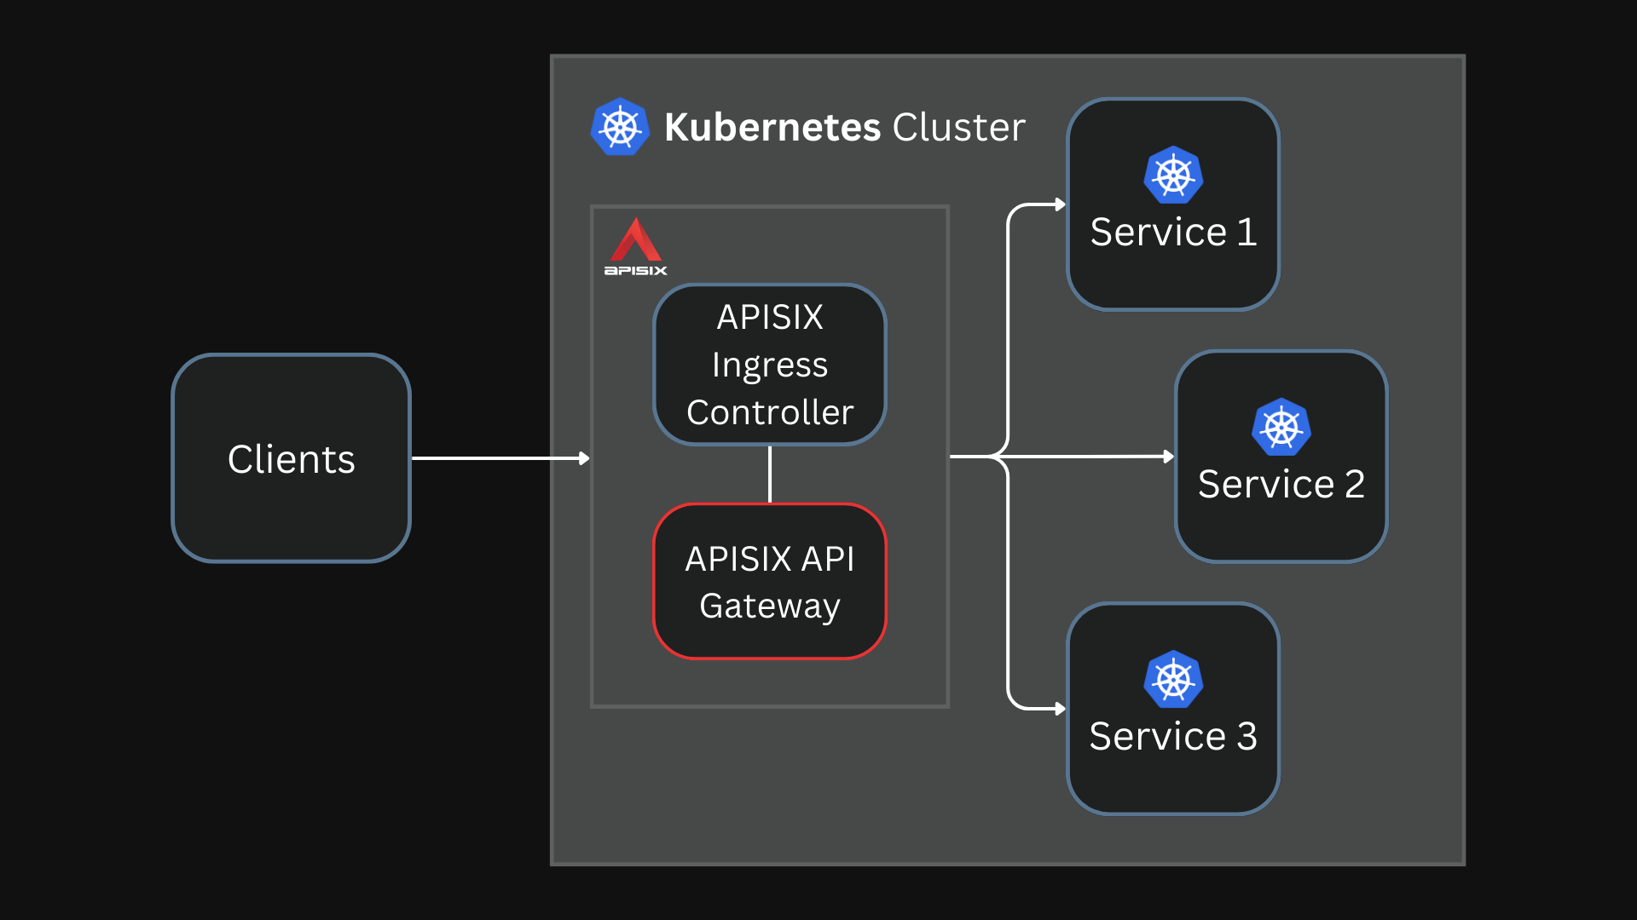This screenshot has width=1637, height=920.
Task: Click the arrow from Clients to the cluster
Action: [x=501, y=458]
